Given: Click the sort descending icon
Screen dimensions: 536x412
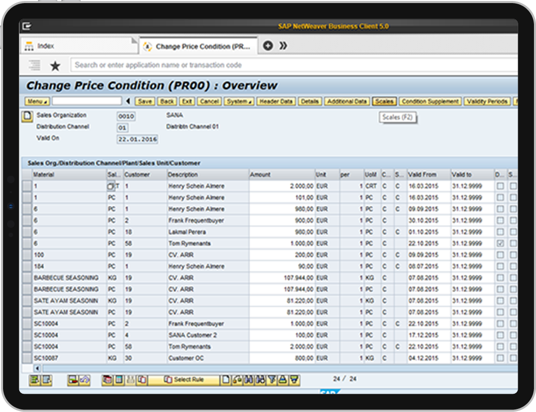Looking at the screenshot, I should click(x=294, y=380).
